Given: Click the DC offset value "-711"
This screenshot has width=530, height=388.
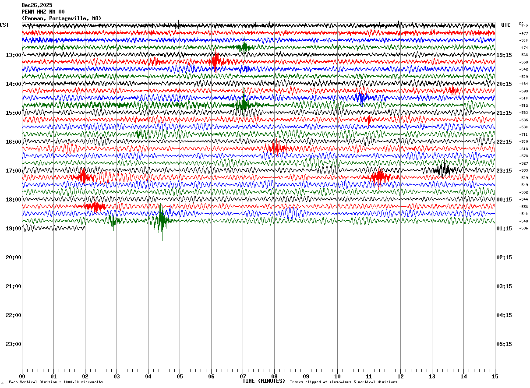Looking at the screenshot, I should [x=524, y=134].
